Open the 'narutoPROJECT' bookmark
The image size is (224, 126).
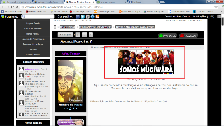pos(130,11)
